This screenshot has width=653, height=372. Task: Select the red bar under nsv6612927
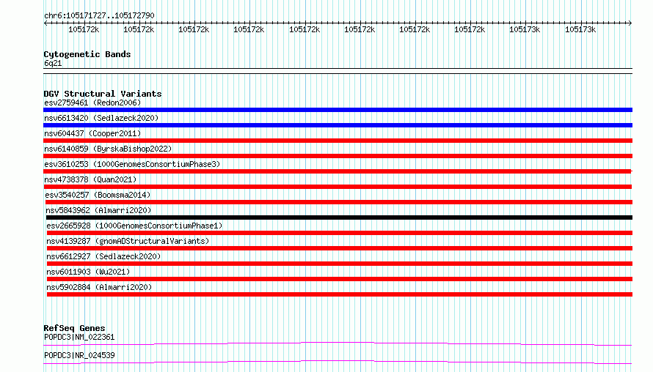[x=340, y=264]
